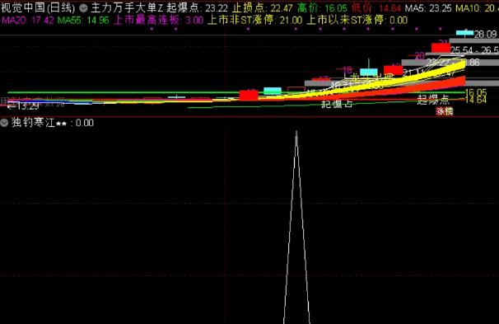Screen dimensions: 499x324
Task: Click the magenta MA20: 17.42 readout
Action: [28, 21]
